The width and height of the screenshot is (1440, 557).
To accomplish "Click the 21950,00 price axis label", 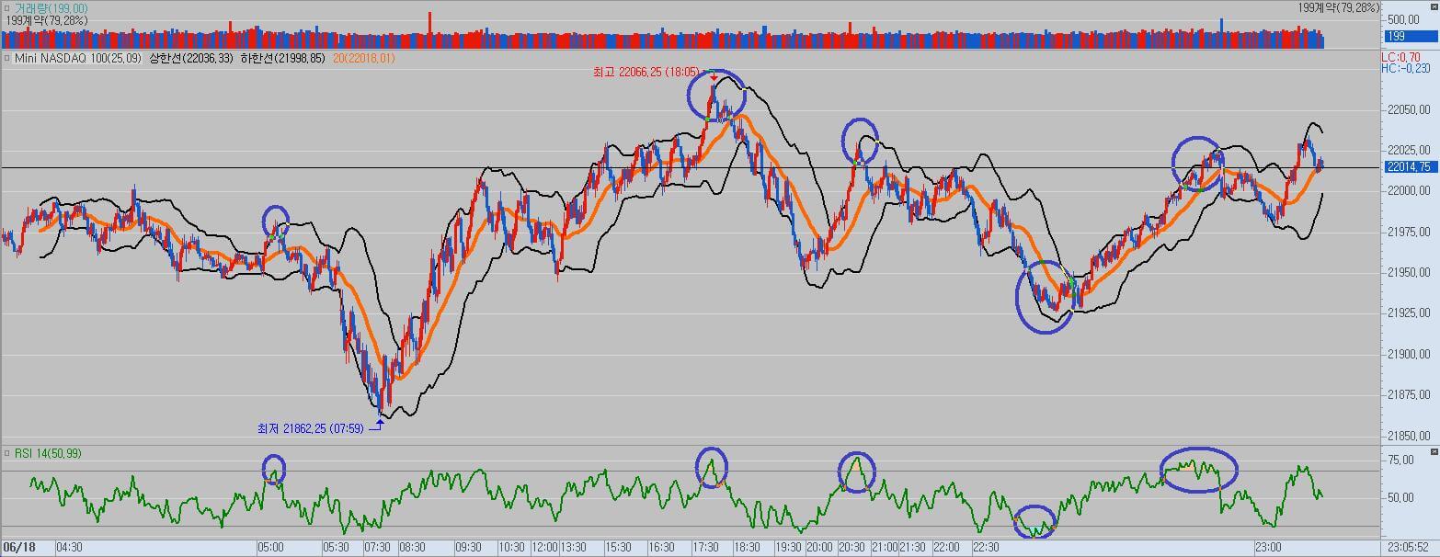I will click(1410, 272).
